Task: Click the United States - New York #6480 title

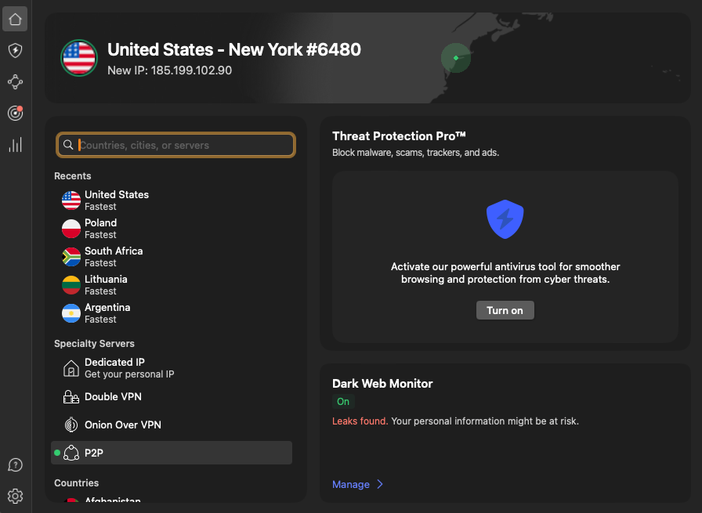Action: 234,49
